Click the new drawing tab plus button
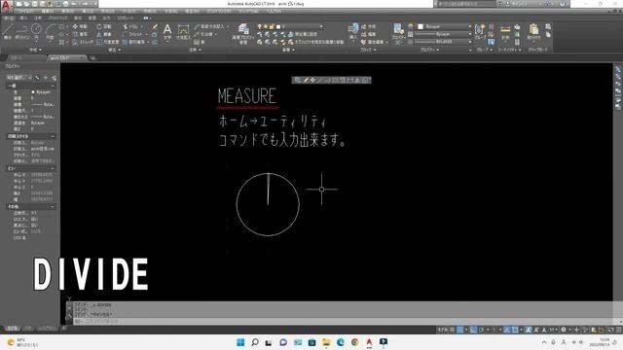The image size is (623, 350). click(x=93, y=58)
